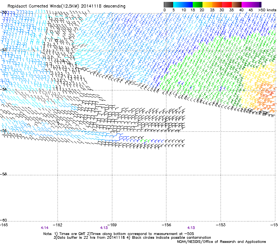Click the Rapidscat Corrected Winds title text
The height and width of the screenshot is (244, 278).
click(66, 6)
